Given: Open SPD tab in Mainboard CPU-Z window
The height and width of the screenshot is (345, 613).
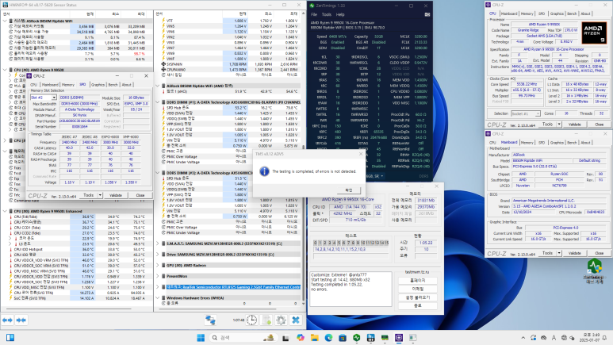Looking at the screenshot, I should click(542, 143).
